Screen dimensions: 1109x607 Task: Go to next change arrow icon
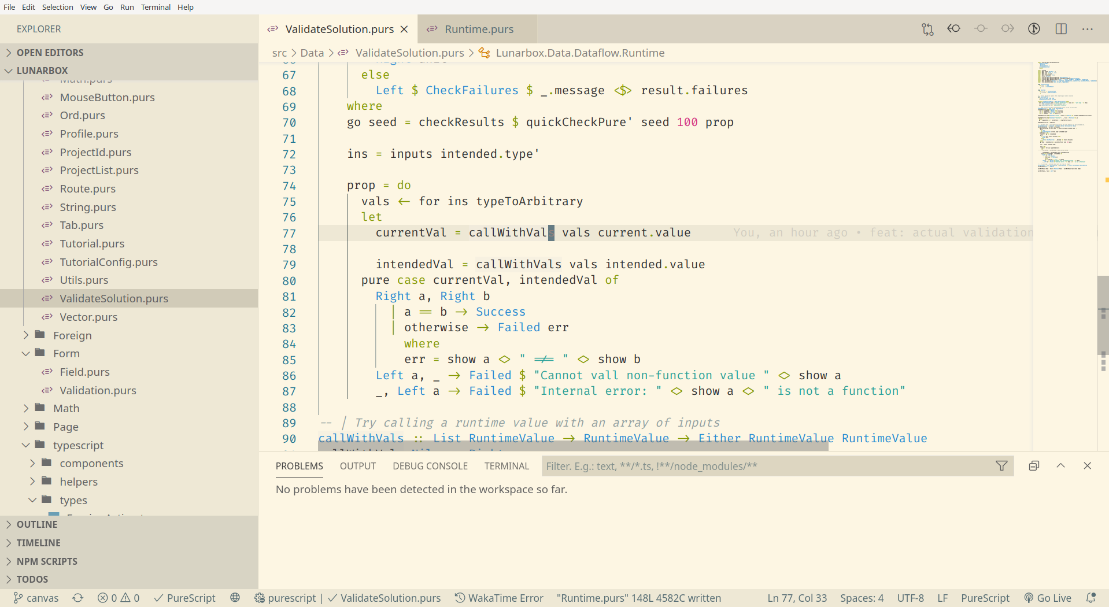tap(1007, 29)
